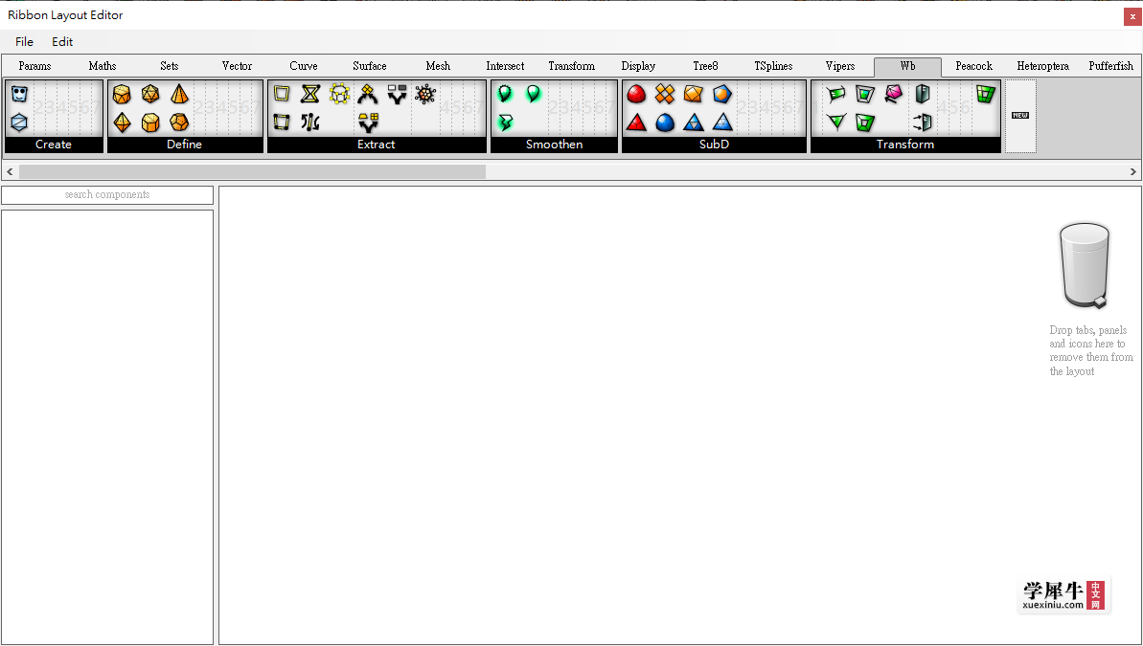
Task: Open the Surface tab
Action: point(370,66)
